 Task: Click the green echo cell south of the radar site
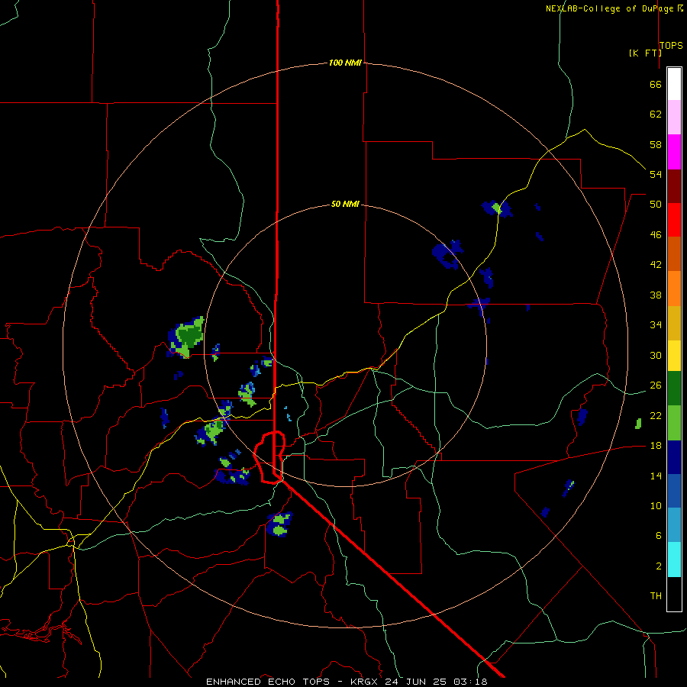(x=279, y=524)
